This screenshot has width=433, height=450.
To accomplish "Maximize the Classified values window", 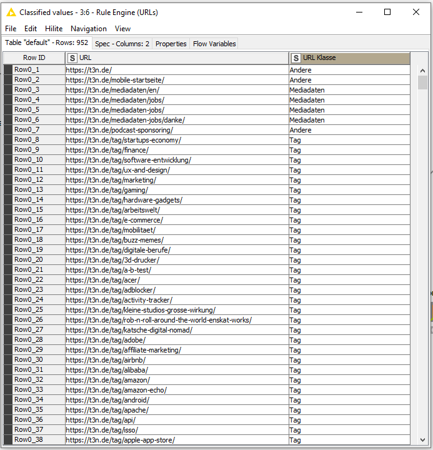I will tap(387, 12).
